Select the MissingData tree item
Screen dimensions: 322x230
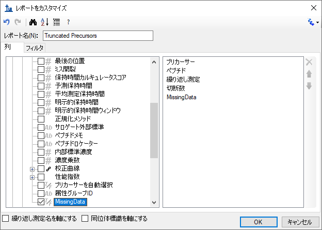pyautogui.click(x=70, y=202)
